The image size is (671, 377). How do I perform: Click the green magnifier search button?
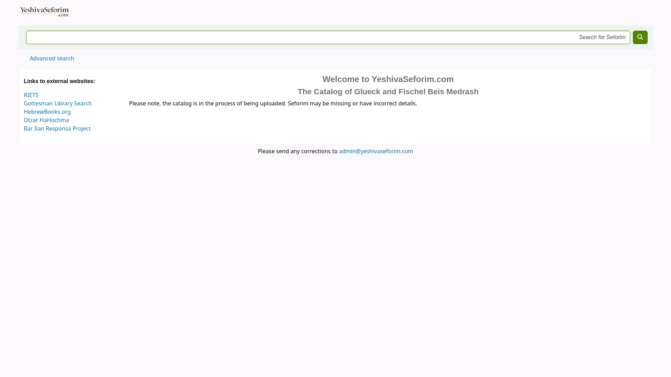[640, 37]
